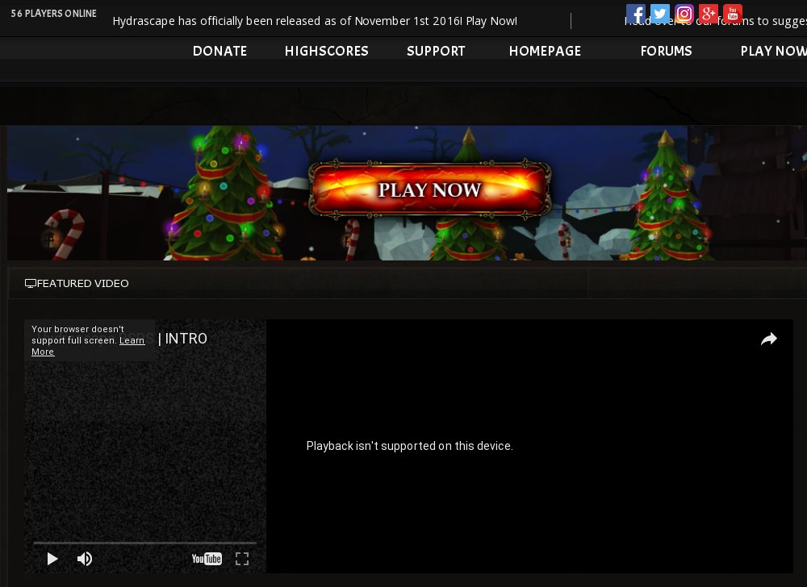Open the Support menu item

[436, 51]
